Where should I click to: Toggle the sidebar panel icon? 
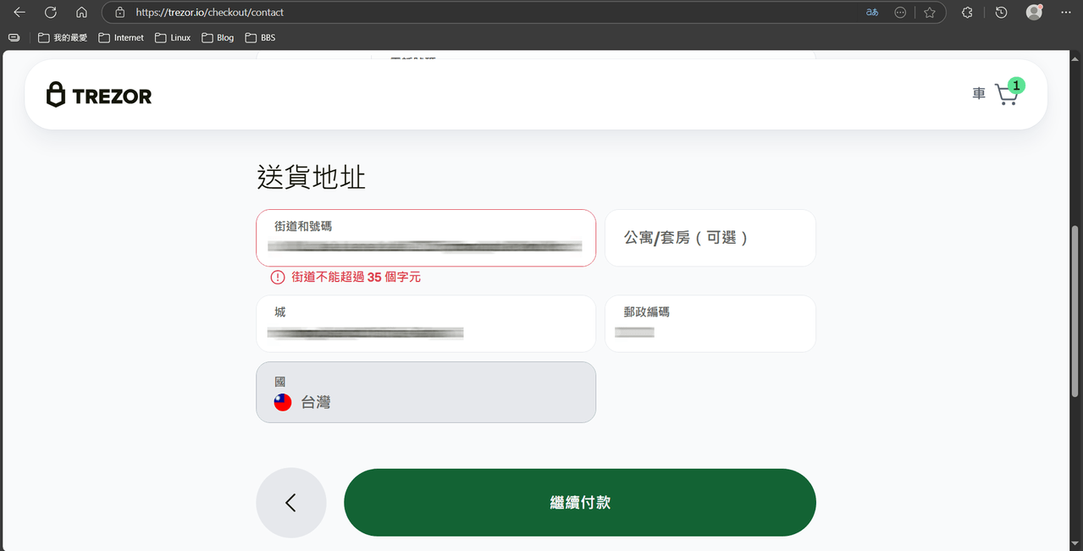pyautogui.click(x=14, y=37)
